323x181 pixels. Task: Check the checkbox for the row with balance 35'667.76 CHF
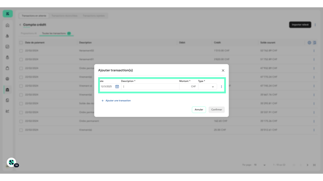point(21,95)
